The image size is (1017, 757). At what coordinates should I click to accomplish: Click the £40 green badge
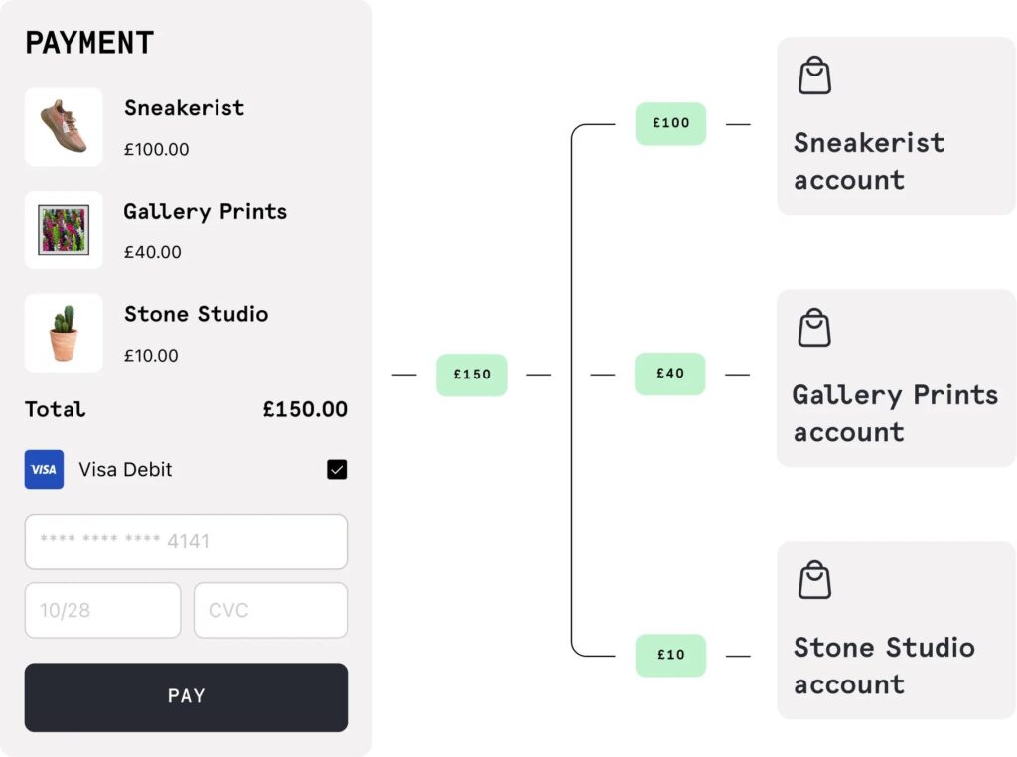click(670, 374)
